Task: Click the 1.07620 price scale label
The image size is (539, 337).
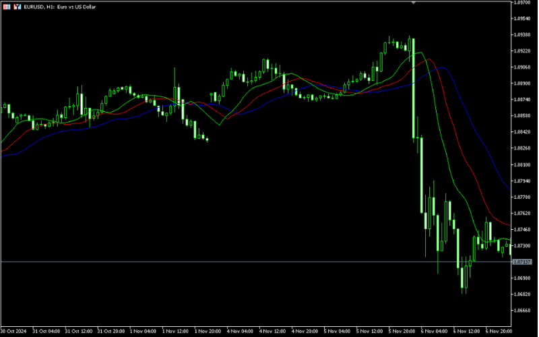Action: pyautogui.click(x=521, y=213)
